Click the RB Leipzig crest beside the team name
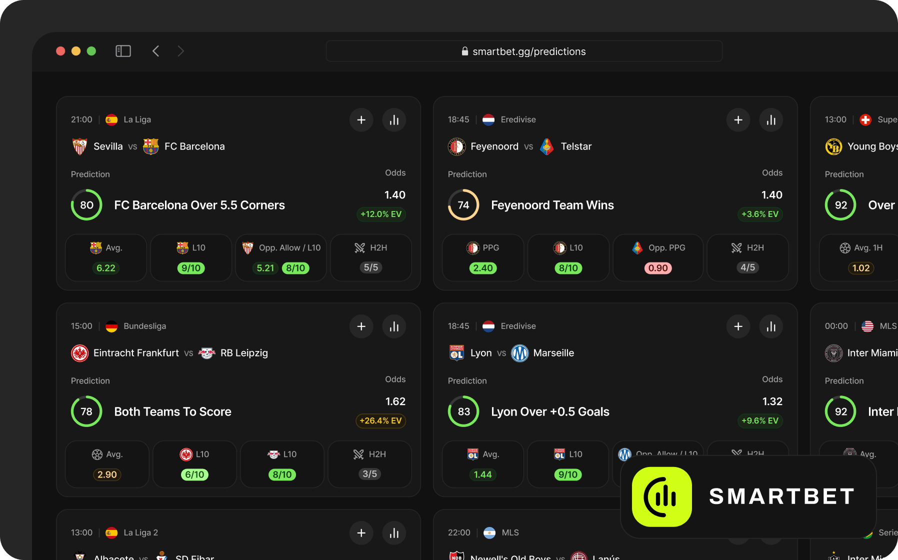Image resolution: width=898 pixels, height=560 pixels. [x=207, y=353]
